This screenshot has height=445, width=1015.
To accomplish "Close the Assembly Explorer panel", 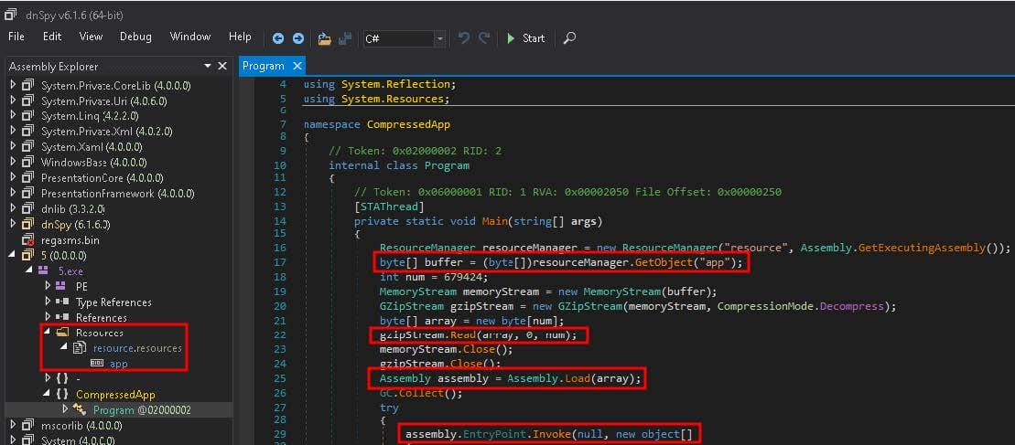I will click(222, 66).
